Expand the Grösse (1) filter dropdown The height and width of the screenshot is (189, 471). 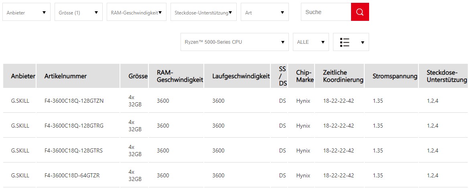point(79,12)
